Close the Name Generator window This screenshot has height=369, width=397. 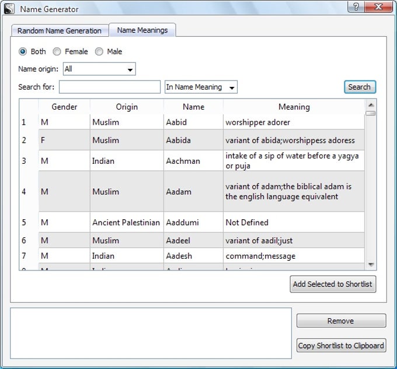(x=378, y=6)
